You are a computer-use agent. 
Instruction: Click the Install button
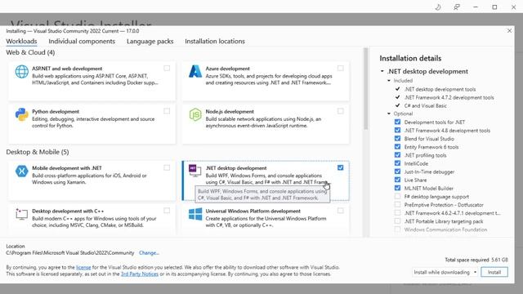(494, 272)
